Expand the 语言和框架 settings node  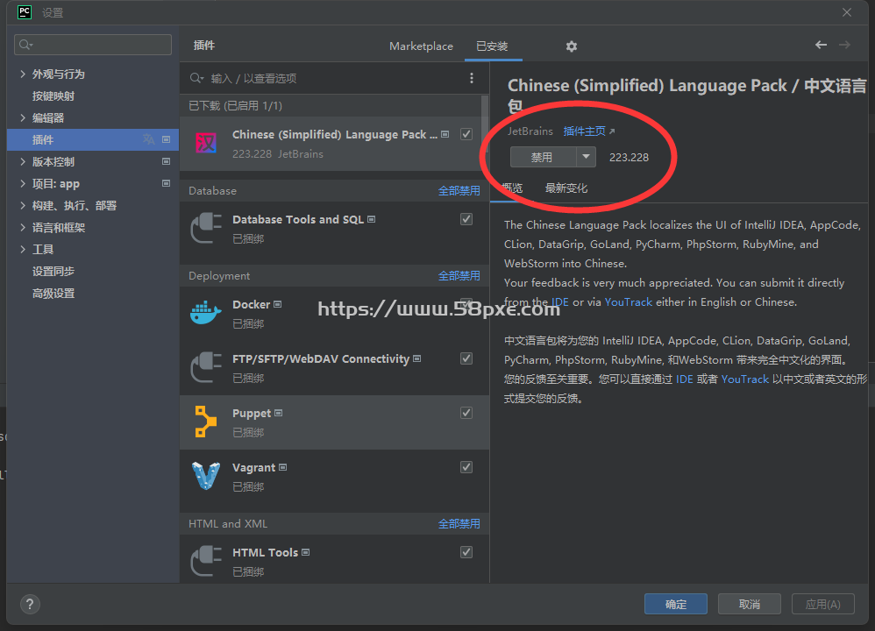[23, 227]
